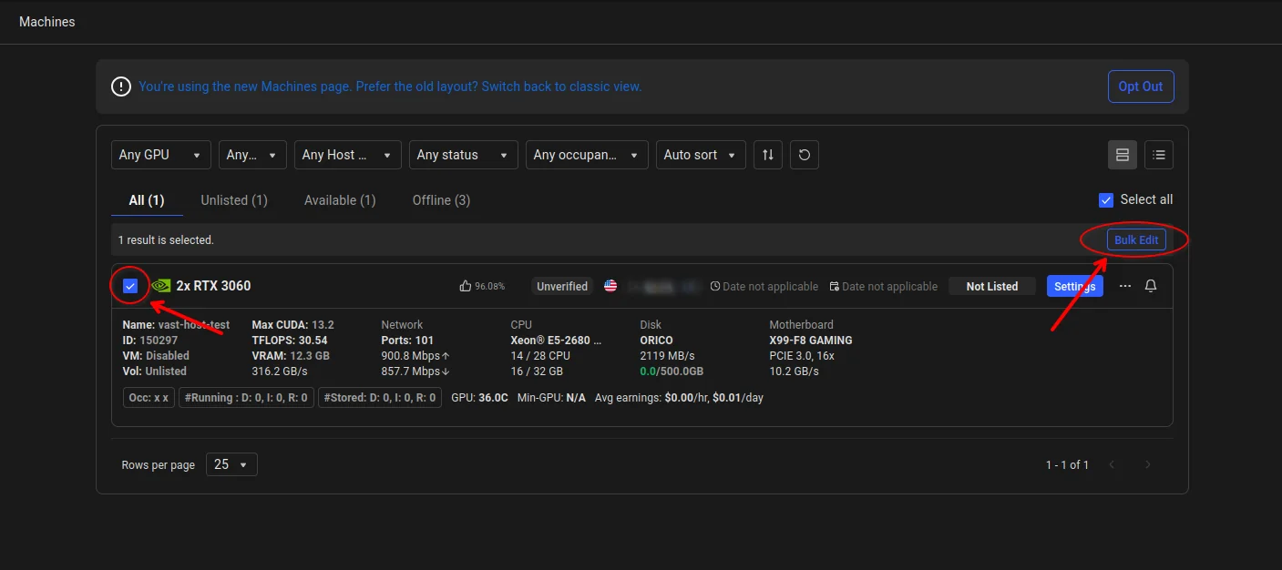Open the Auto sort dropdown
This screenshot has width=1282, height=570.
(x=701, y=155)
